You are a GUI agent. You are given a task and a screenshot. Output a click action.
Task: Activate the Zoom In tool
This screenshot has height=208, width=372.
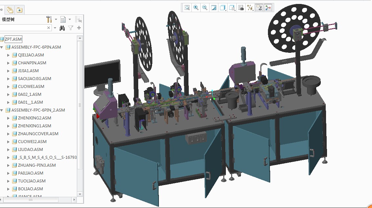click(196, 7)
